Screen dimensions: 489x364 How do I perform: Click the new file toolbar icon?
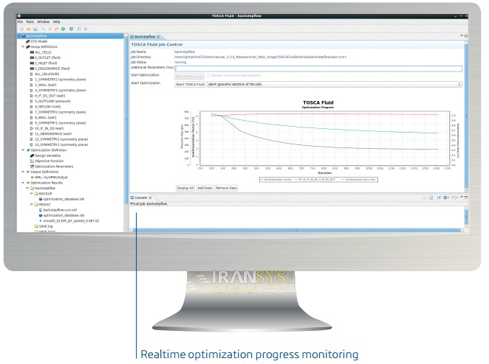(x=22, y=29)
